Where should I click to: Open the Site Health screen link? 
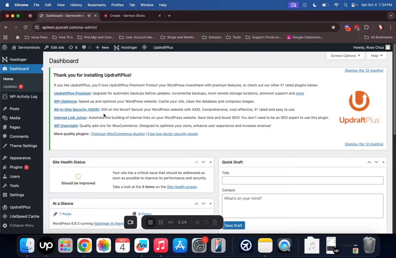tap(182, 187)
